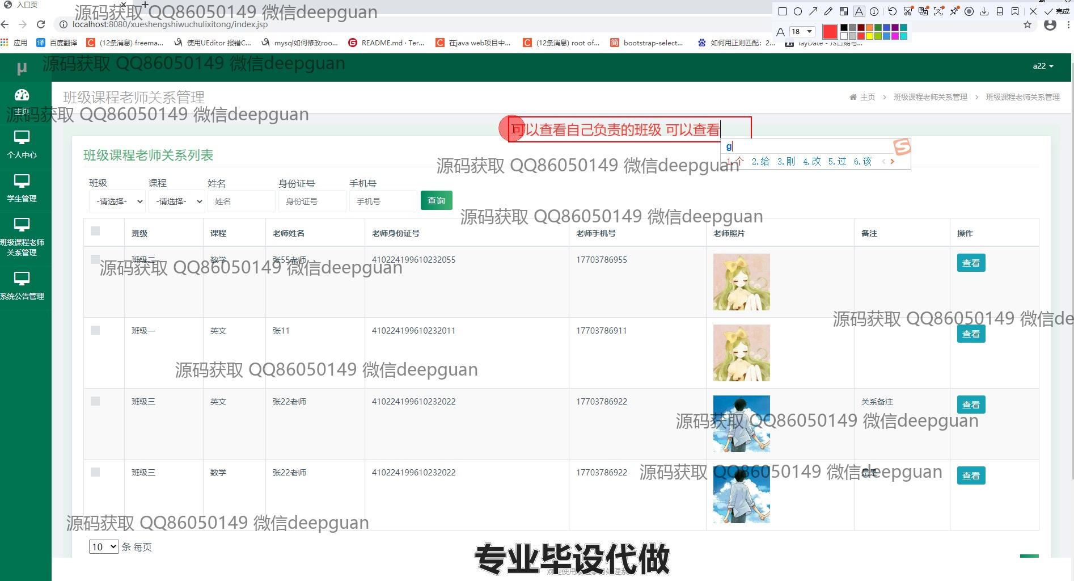
Task: Select the arrow drawing tool
Action: (813, 11)
